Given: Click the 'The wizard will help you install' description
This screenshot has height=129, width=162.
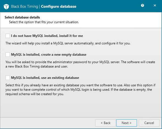Looking at the screenshot, I should 68,43.
